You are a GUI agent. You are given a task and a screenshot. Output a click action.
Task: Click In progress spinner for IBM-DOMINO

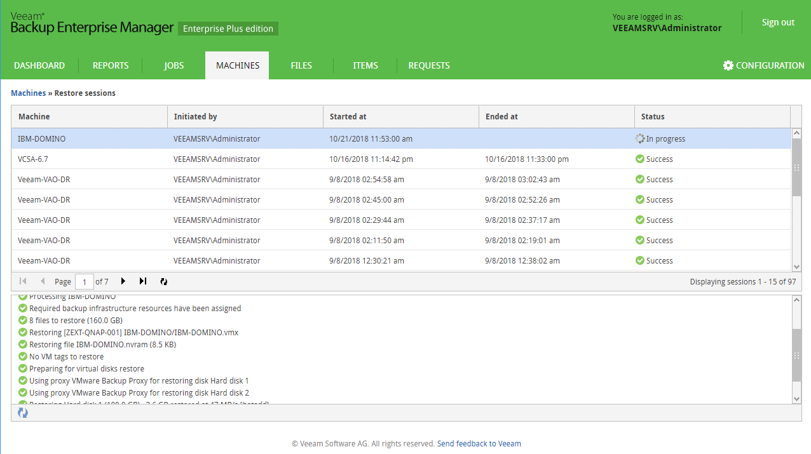coord(640,138)
